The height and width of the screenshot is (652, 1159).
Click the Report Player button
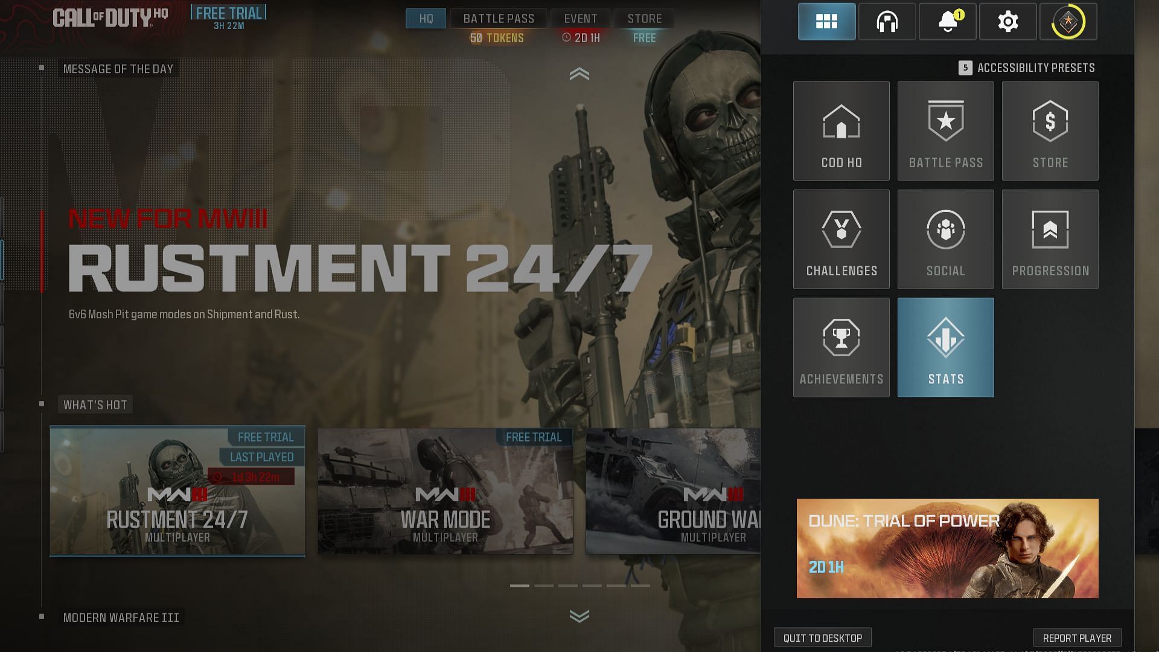1076,638
